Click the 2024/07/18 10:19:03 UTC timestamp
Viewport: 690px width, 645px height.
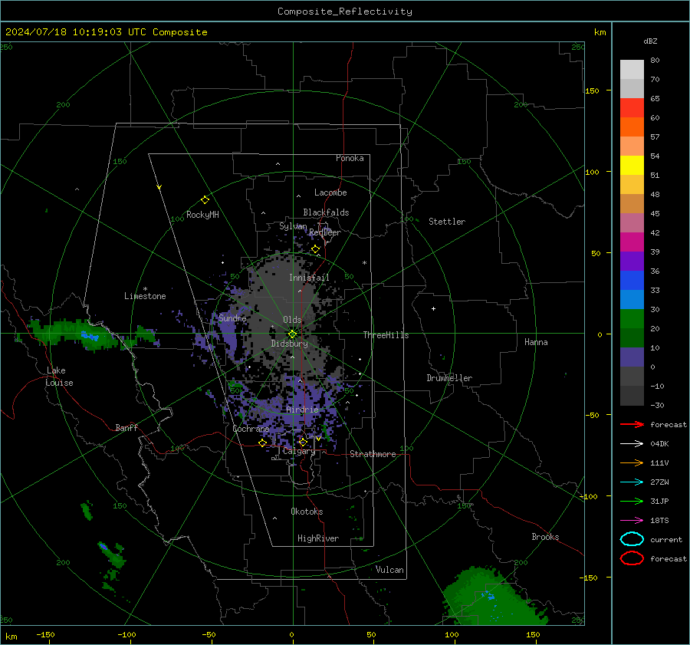point(75,32)
